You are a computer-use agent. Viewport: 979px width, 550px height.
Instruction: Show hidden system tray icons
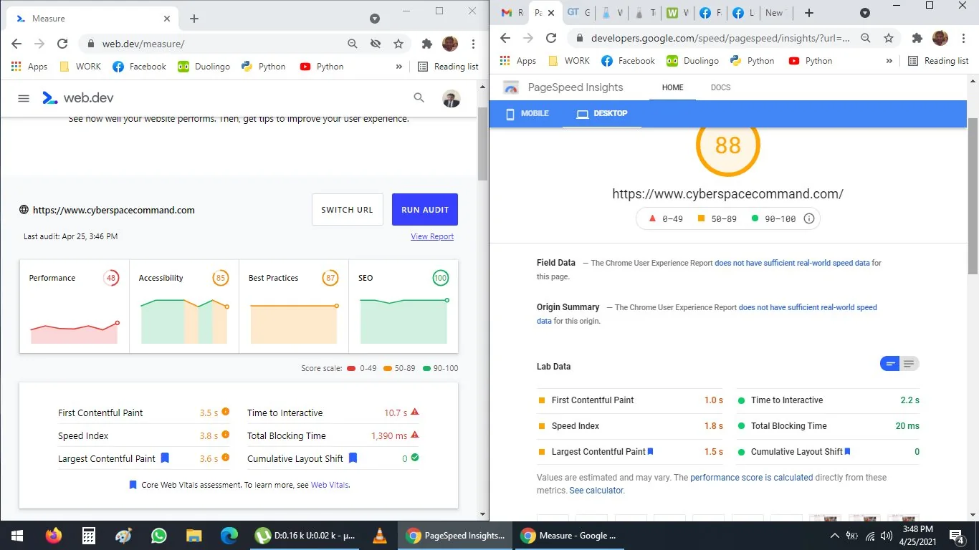[834, 535]
